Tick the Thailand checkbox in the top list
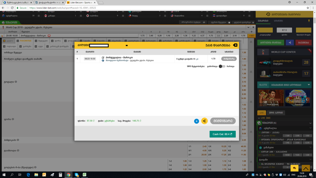The image size is (316, 178). 249,16
